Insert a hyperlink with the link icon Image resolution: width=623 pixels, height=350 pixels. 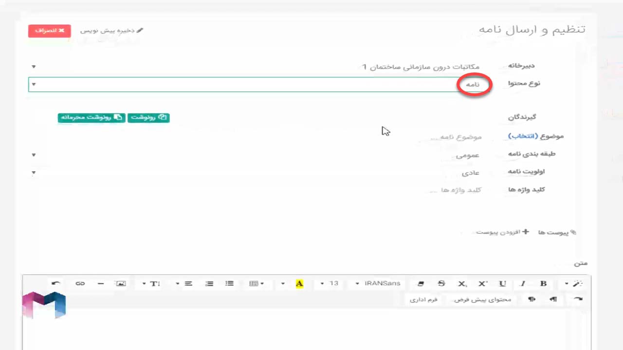[80, 283]
